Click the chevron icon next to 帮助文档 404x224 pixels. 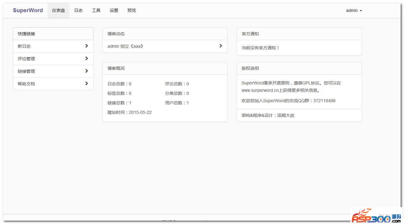(87, 84)
